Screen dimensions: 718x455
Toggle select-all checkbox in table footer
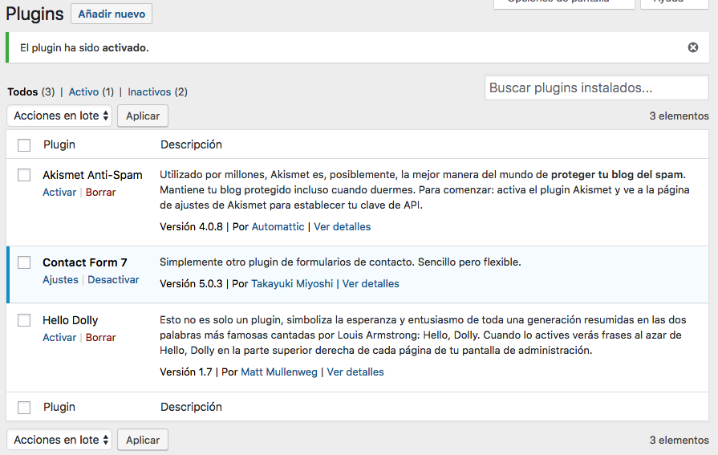point(24,408)
